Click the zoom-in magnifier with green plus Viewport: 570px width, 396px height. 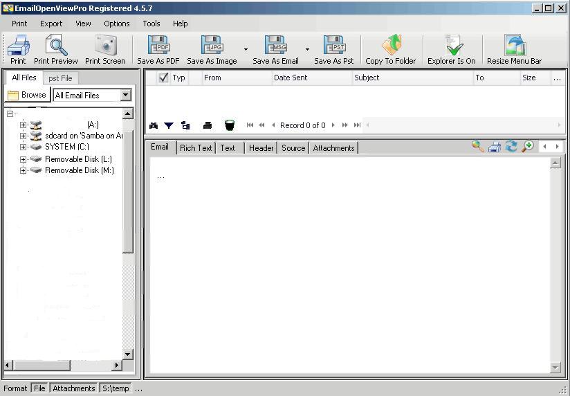point(528,146)
